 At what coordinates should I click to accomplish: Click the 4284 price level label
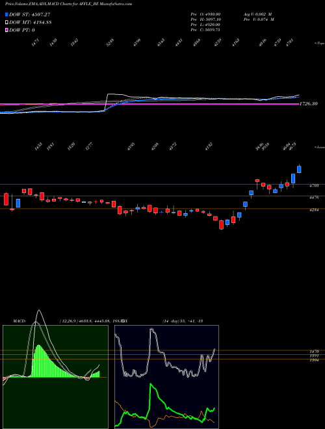coord(314,210)
